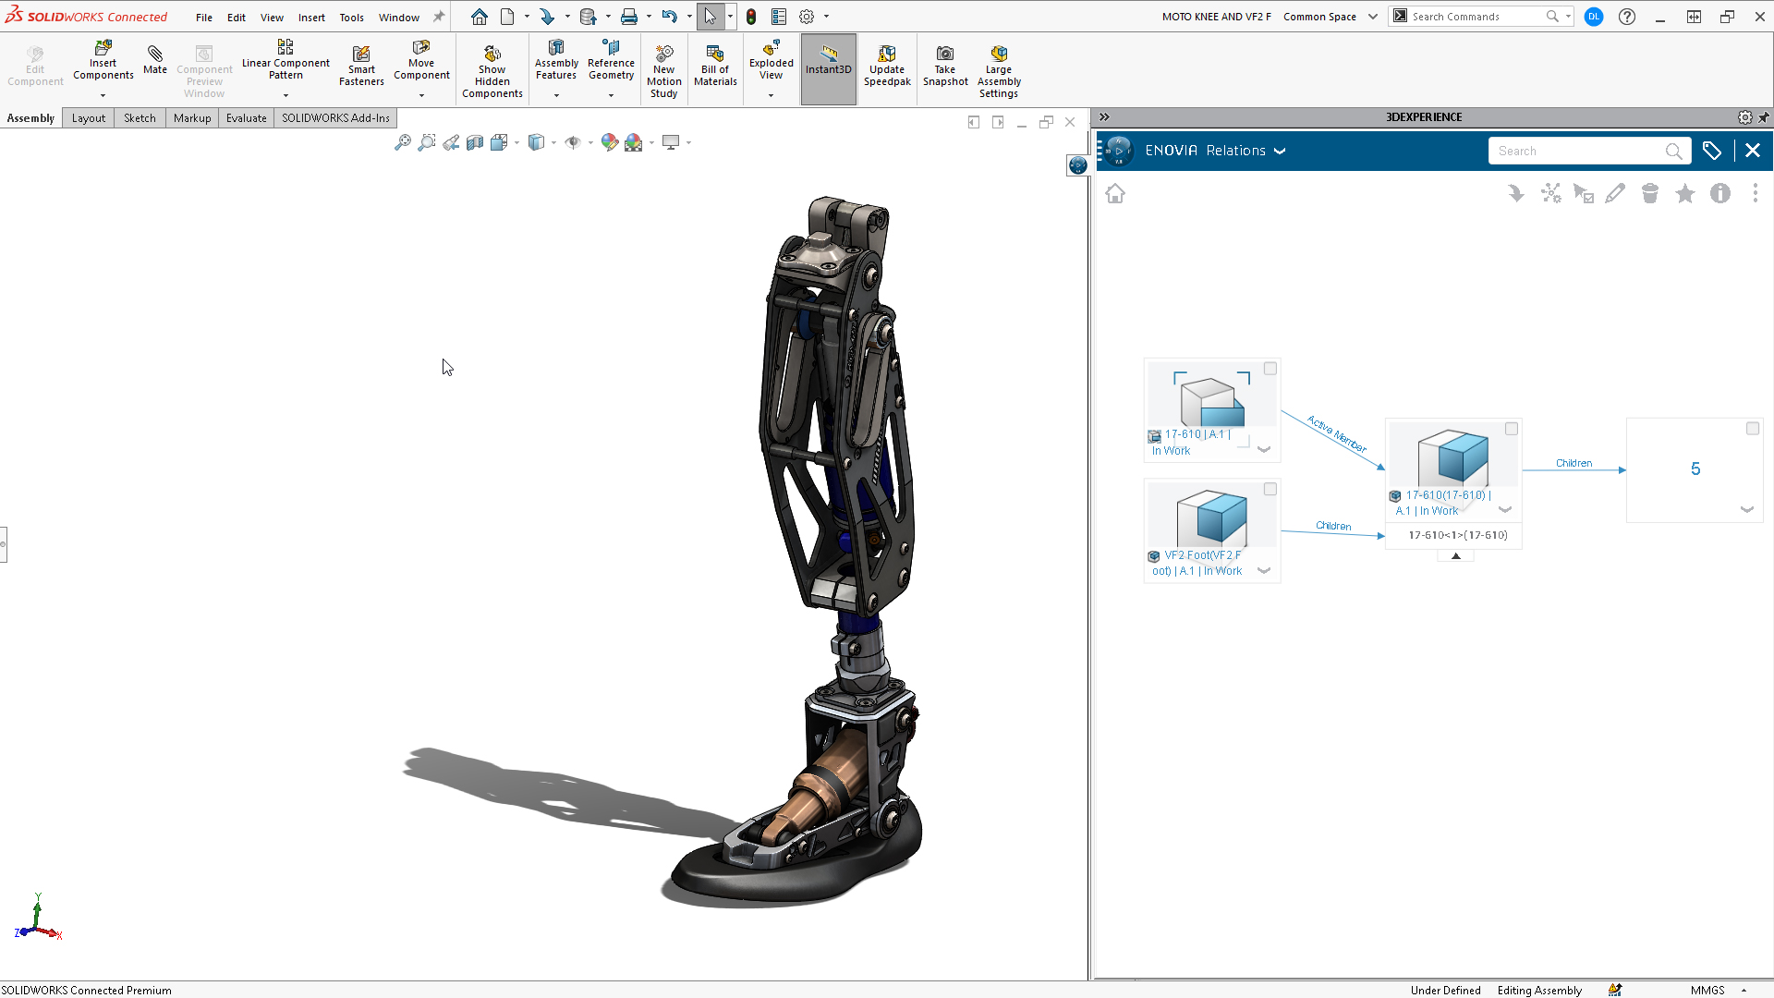
Task: Switch to the Sketch tab
Action: click(x=139, y=117)
